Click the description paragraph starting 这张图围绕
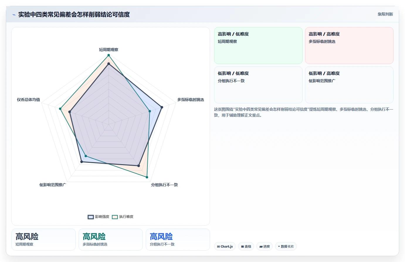This screenshot has height=262, width=405. (x=304, y=112)
